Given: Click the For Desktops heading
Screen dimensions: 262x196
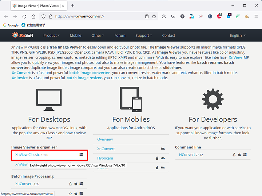Looking at the screenshot, I should point(49,119).
